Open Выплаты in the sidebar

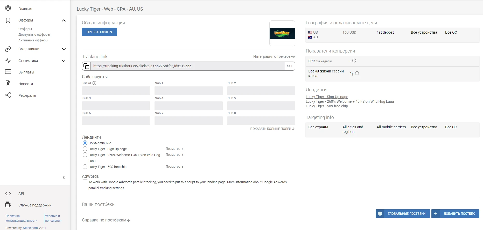26,72
